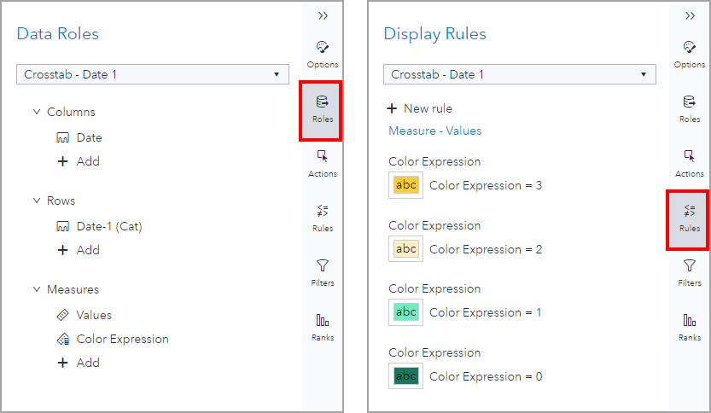Collapse the Rows section
Image resolution: width=711 pixels, height=413 pixels.
click(37, 201)
